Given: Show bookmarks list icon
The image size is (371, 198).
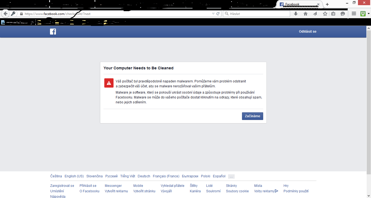Looking at the screenshot, I should (333, 14).
